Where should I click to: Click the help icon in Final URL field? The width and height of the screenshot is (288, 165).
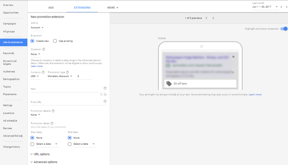pyautogui.click(x=105, y=101)
